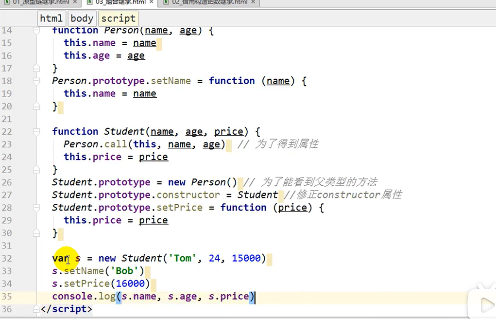Click the green HTML file icon on 03_组合继承.html tab
This screenshot has width=496, height=319.
click(x=89, y=2)
